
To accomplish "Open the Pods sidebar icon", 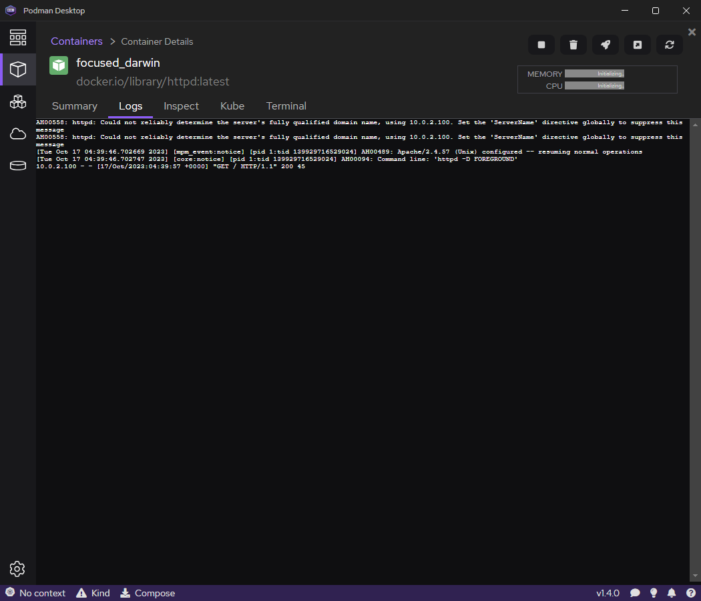I will [x=18, y=102].
